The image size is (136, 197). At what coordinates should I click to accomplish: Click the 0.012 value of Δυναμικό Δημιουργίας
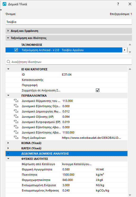pos(66,111)
